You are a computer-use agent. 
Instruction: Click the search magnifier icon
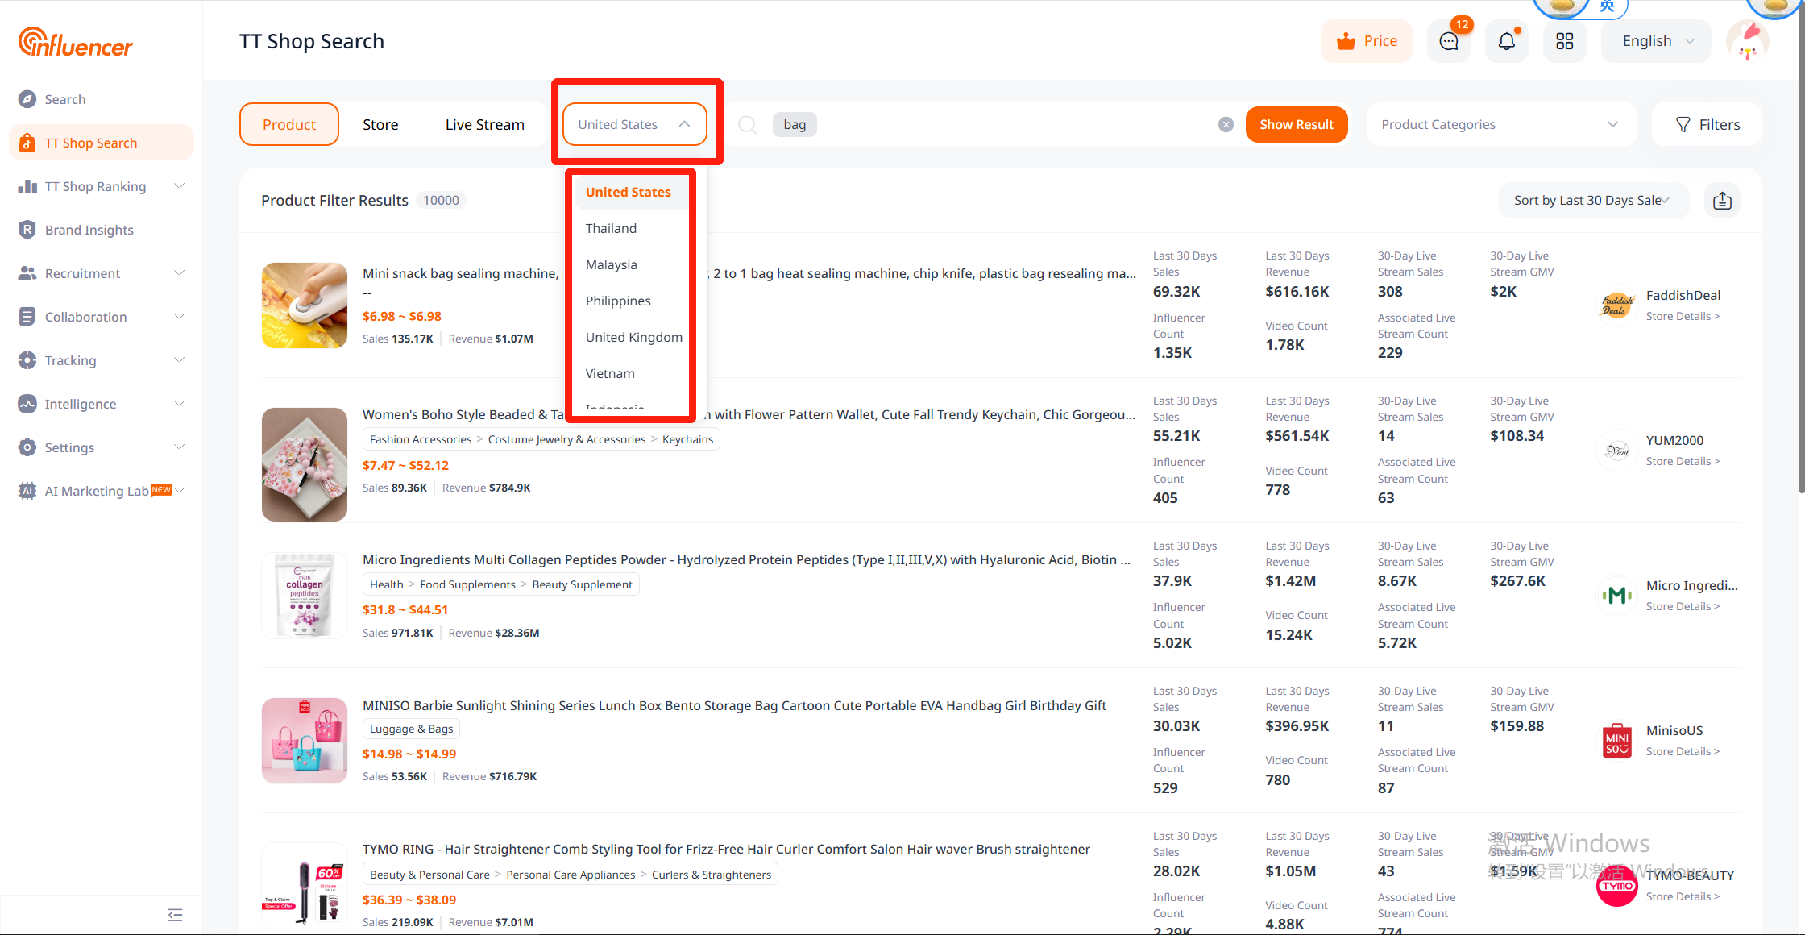[x=747, y=124]
